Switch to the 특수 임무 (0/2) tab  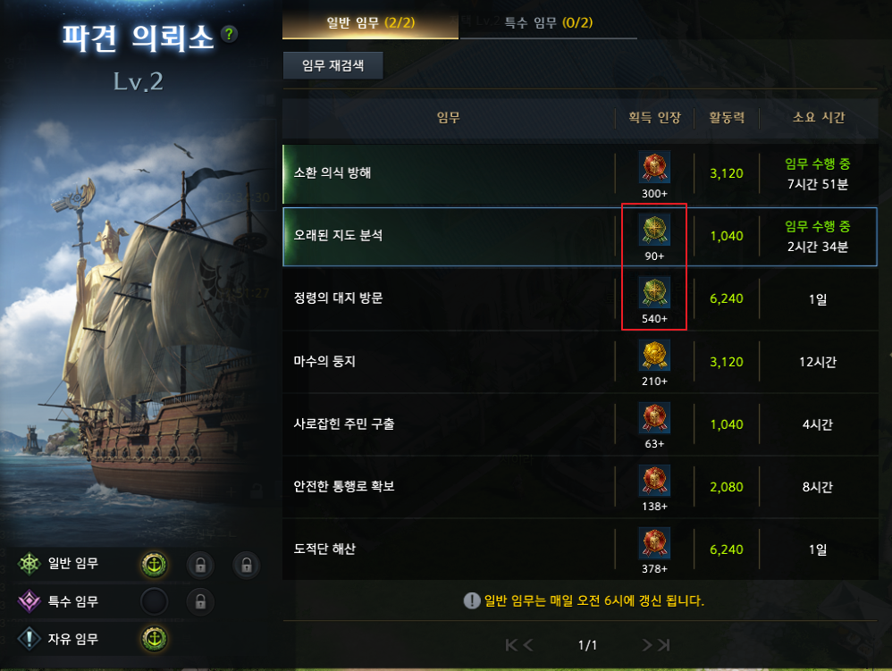tap(548, 22)
